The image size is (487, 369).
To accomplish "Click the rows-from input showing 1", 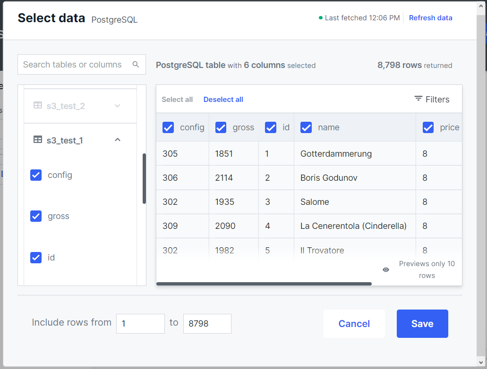I will (x=140, y=324).
